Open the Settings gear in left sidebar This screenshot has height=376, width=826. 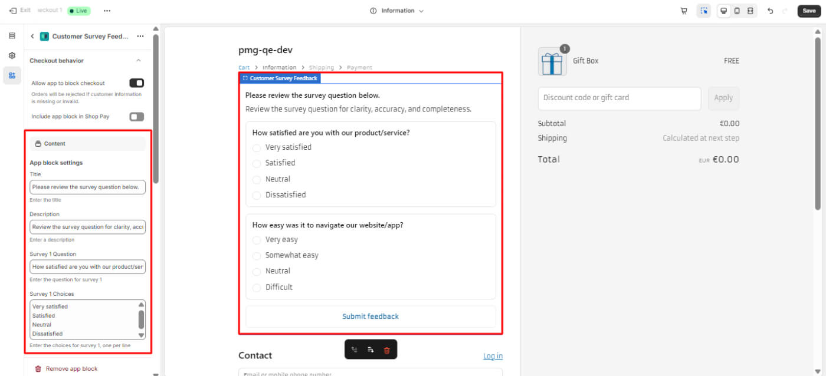pyautogui.click(x=12, y=55)
